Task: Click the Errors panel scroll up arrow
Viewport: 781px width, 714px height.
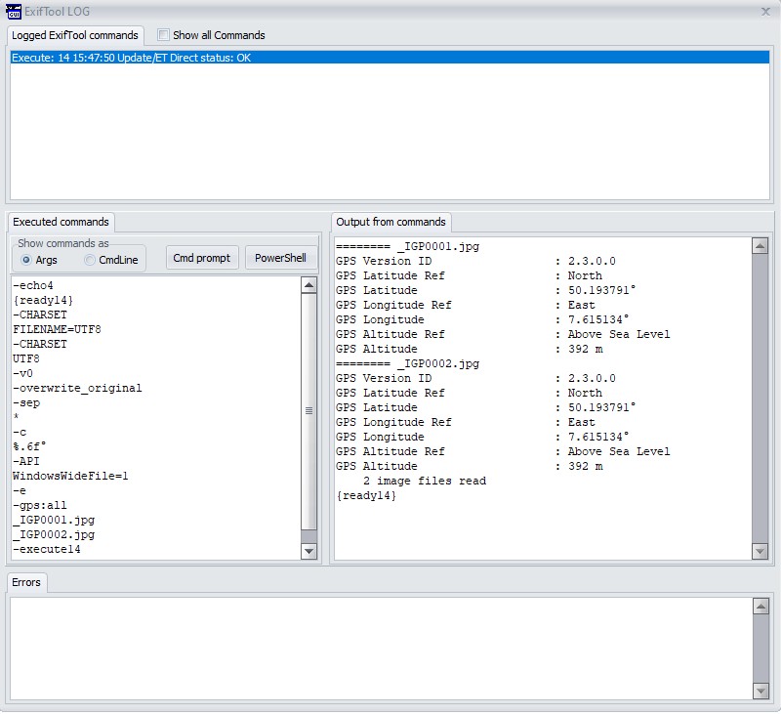Action: [760, 606]
